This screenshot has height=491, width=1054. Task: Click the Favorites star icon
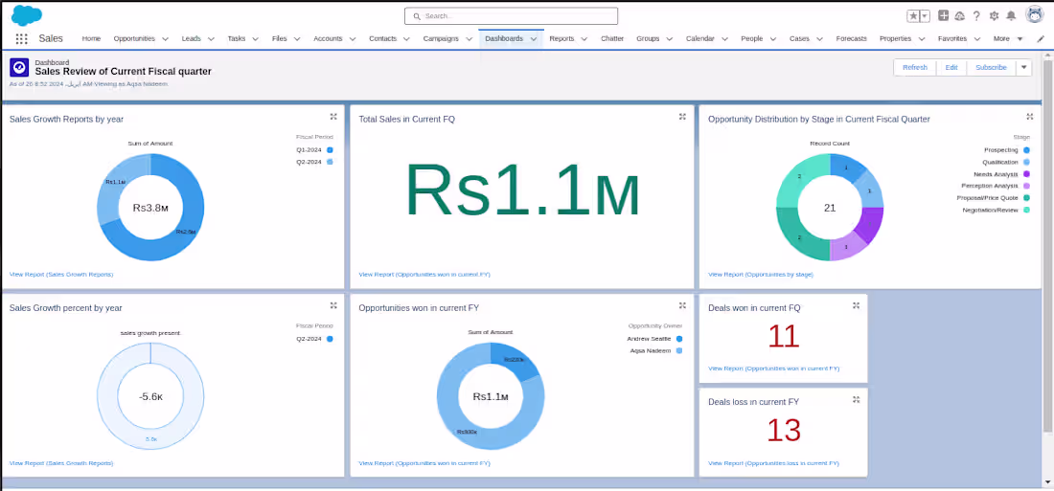[913, 16]
